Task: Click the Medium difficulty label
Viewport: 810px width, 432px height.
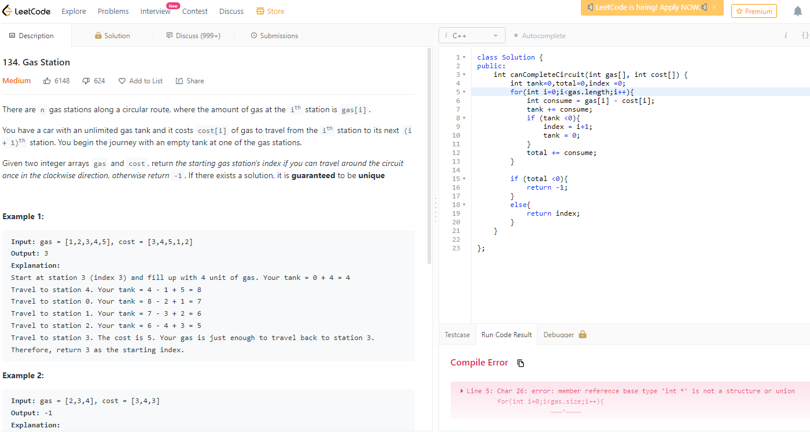Action: (x=17, y=81)
